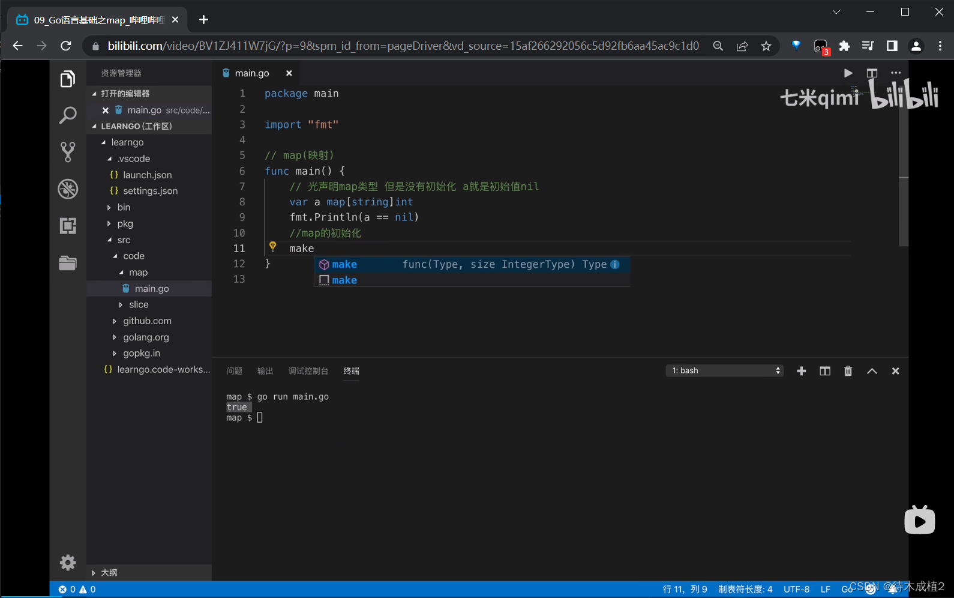Click bilibili play button overlay
Screen dimensions: 954x598
(920, 520)
